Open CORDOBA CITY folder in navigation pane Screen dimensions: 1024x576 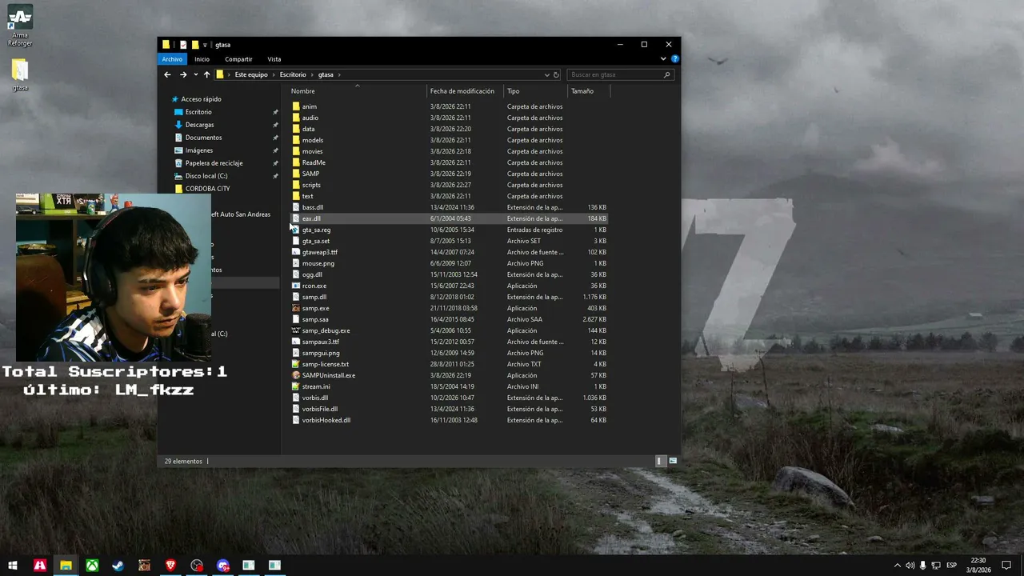[207, 189]
